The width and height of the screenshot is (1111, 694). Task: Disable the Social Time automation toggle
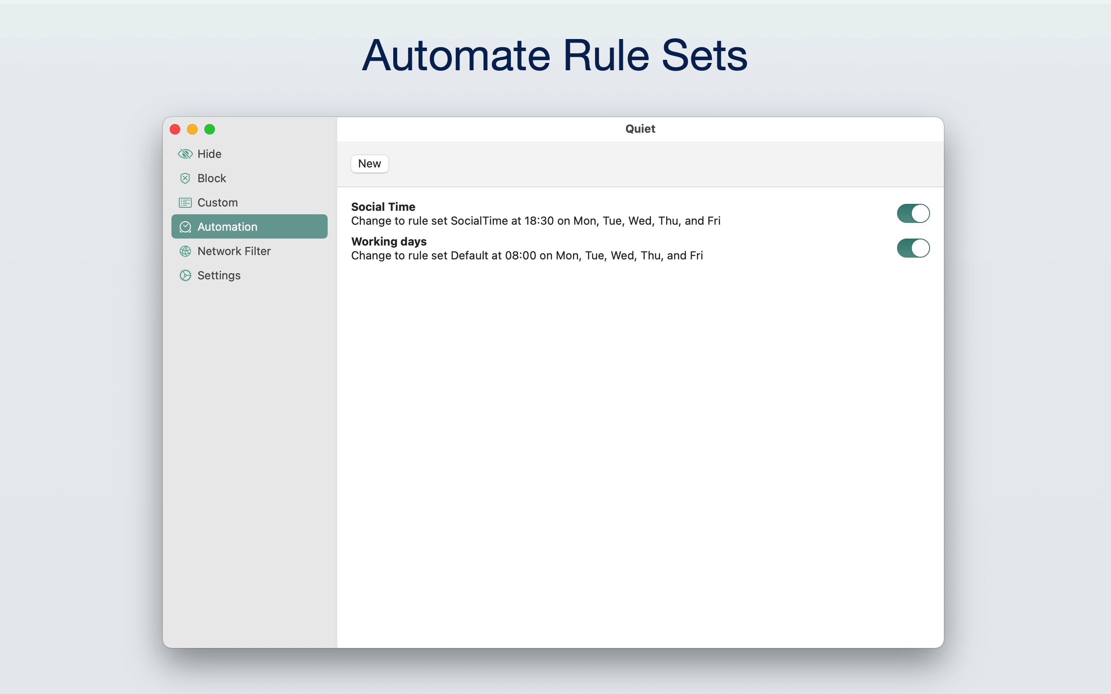(913, 213)
